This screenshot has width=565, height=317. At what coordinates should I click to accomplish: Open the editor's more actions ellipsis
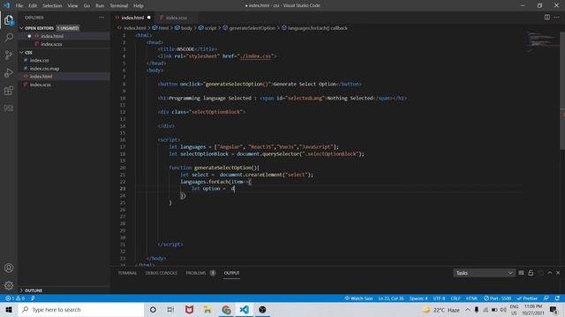tap(557, 18)
